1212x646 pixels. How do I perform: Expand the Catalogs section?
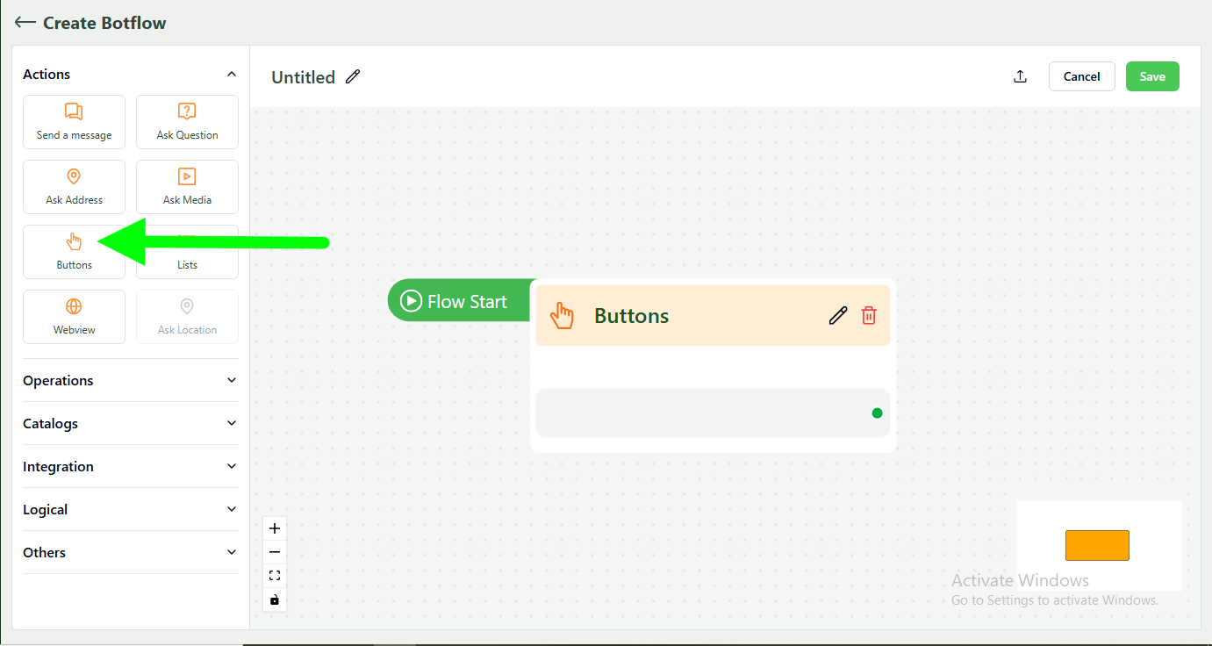click(x=130, y=423)
